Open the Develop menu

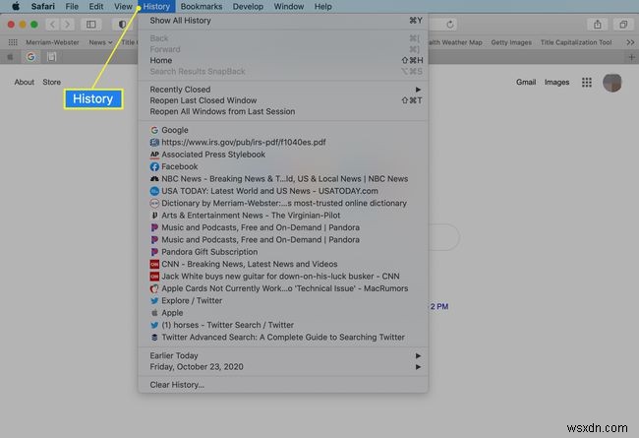pos(248,7)
